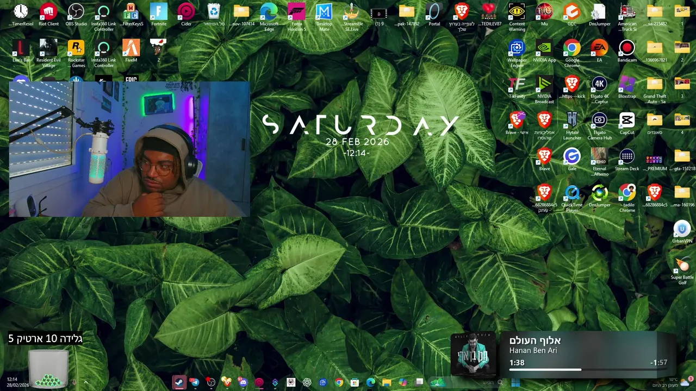Launch OBS Studio from the desktop
Screen dimensions: 696x391
coord(76,15)
